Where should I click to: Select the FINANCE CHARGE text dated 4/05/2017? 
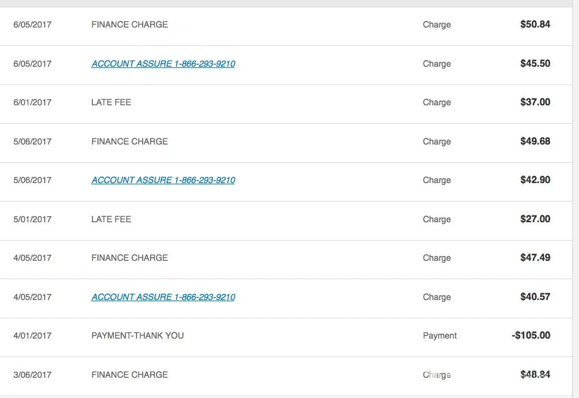tap(129, 258)
